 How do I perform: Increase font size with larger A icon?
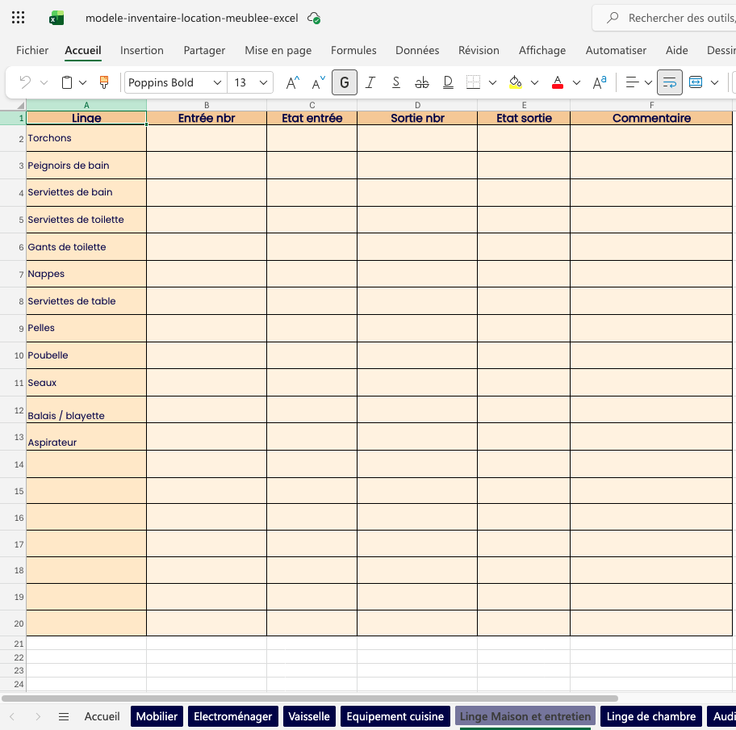[x=292, y=82]
